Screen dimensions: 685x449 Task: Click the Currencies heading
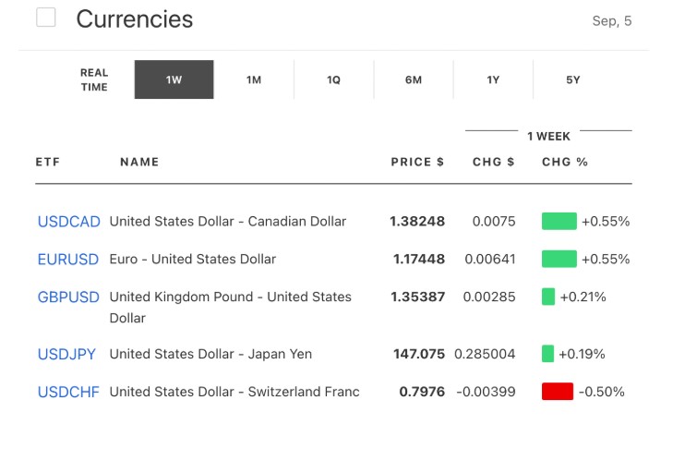[135, 19]
